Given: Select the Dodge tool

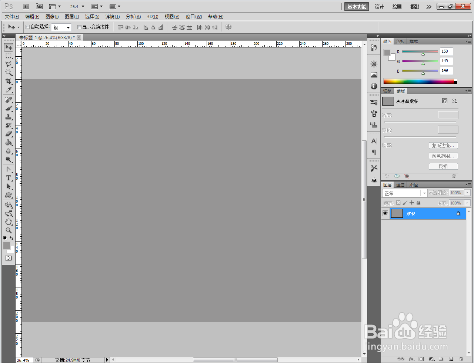Looking at the screenshot, I should (9, 160).
